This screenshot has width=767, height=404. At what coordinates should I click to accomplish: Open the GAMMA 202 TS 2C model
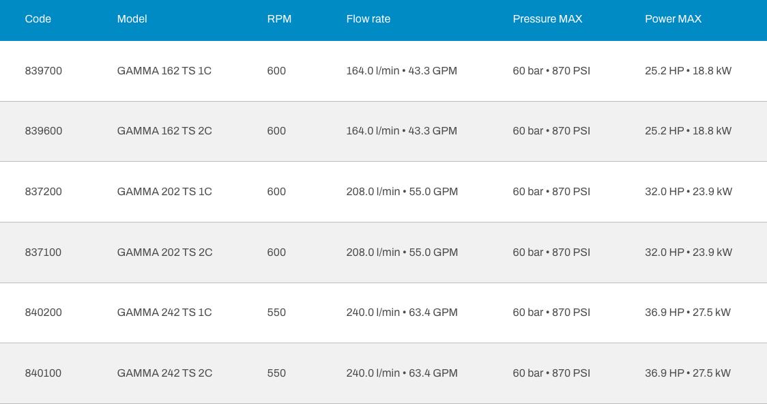point(164,252)
